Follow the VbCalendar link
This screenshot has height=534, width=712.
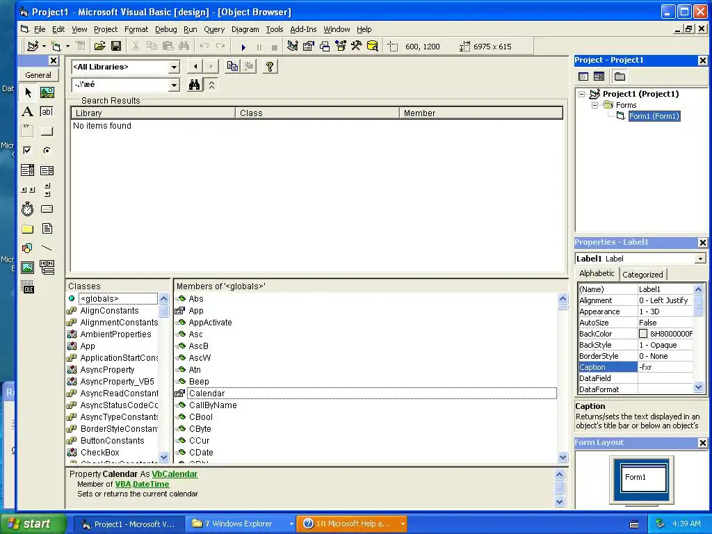175,474
